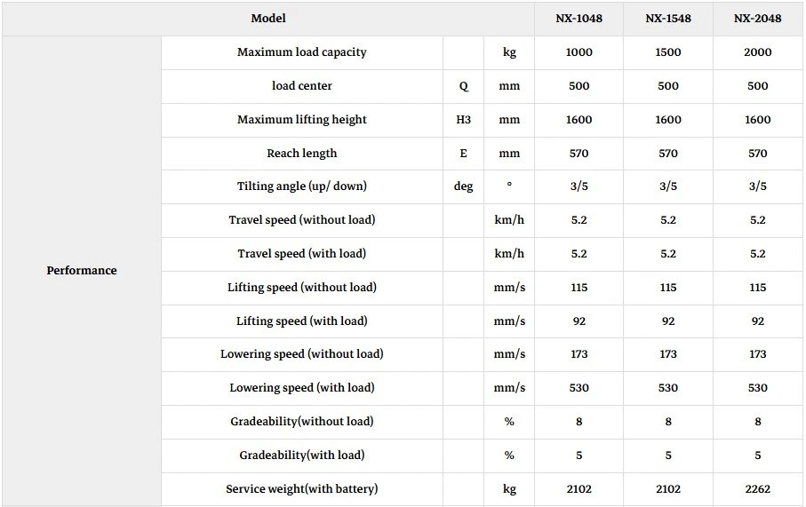Select Travel speed (without load) label
The image size is (806, 507).
pyautogui.click(x=302, y=220)
